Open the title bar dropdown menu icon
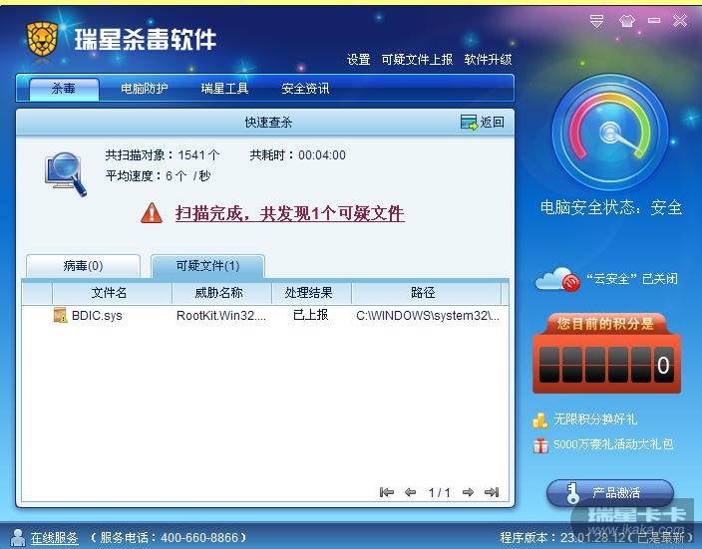Image resolution: width=702 pixels, height=549 pixels. (596, 21)
